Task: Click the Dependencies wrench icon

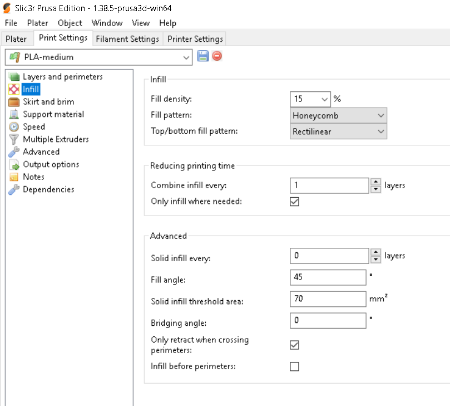Action: click(x=14, y=189)
